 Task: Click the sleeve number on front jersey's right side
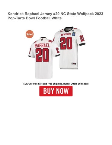(82, 38)
